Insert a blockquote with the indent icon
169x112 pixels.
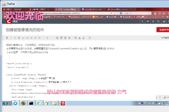tap(19, 38)
